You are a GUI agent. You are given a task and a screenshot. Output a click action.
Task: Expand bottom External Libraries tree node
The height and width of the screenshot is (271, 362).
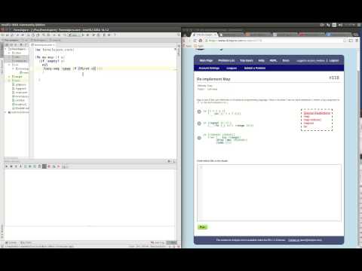click(6, 112)
